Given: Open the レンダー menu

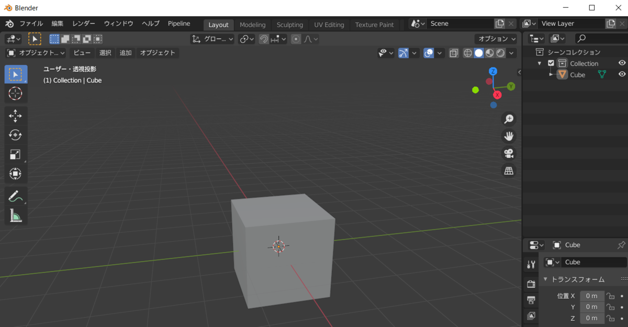Looking at the screenshot, I should [x=84, y=24].
